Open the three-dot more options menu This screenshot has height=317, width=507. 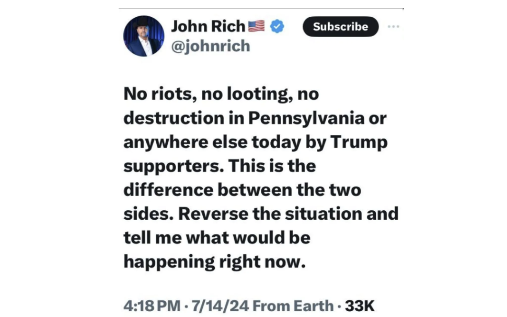394,27
